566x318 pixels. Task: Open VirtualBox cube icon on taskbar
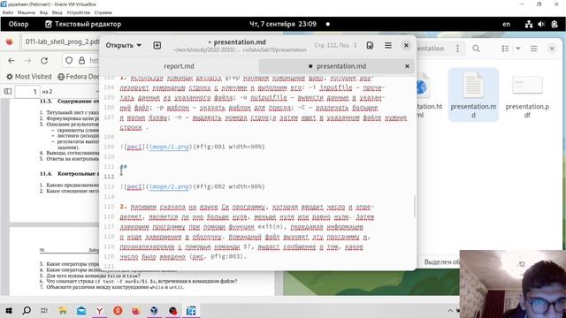point(154,310)
